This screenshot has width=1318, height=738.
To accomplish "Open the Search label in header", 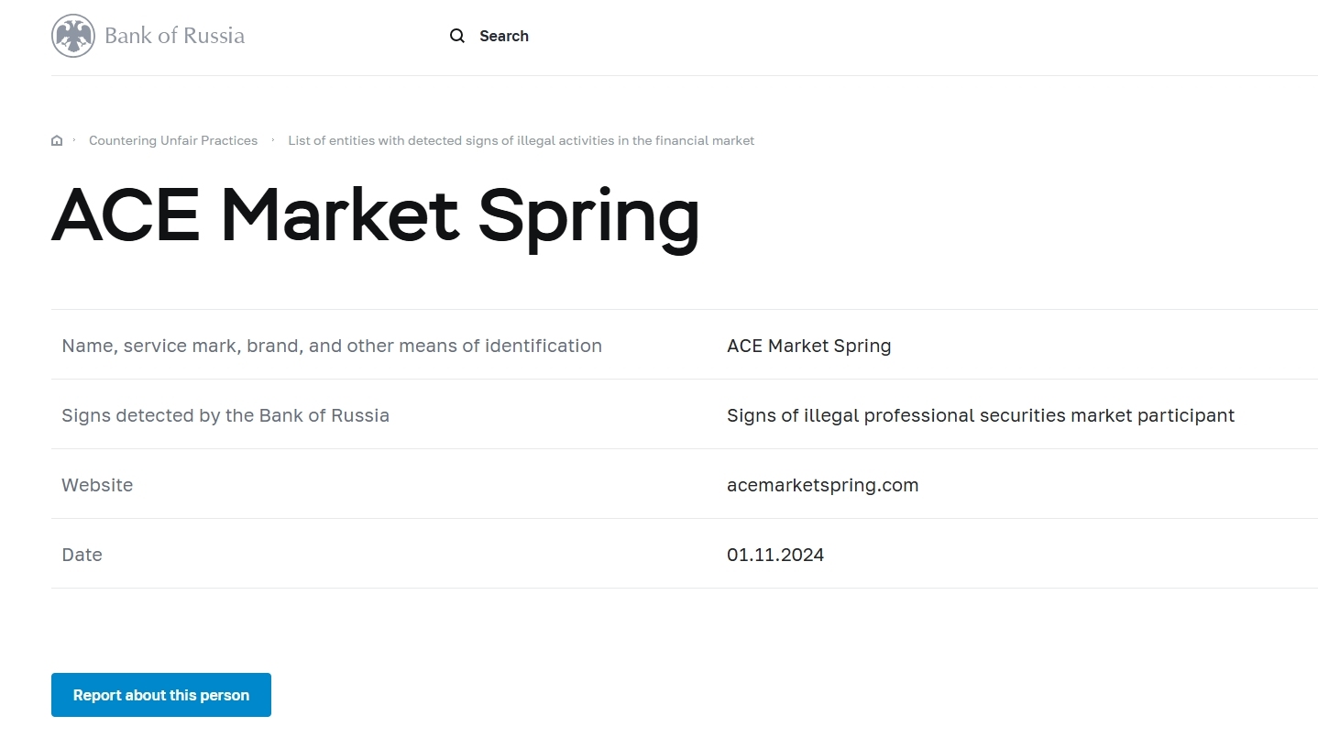I will coord(503,37).
